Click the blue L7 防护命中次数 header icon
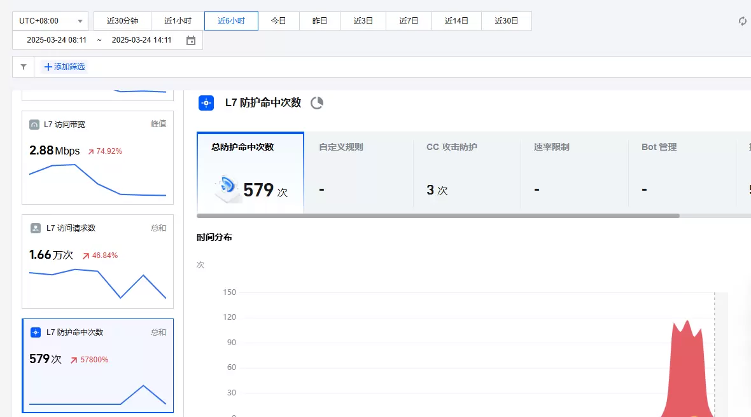The image size is (751, 417). [x=206, y=103]
